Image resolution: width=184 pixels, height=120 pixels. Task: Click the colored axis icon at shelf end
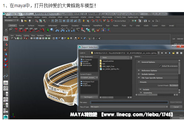[x=108, y=30]
